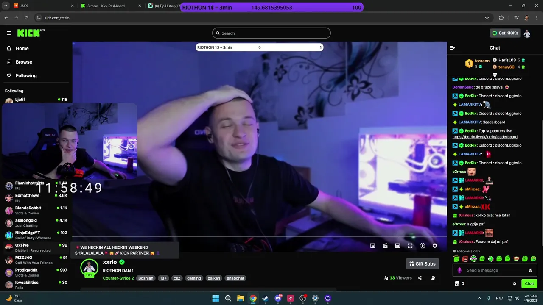Click the xxrio channel avatar with LIVE badge
This screenshot has height=305, width=543.
coord(89,268)
